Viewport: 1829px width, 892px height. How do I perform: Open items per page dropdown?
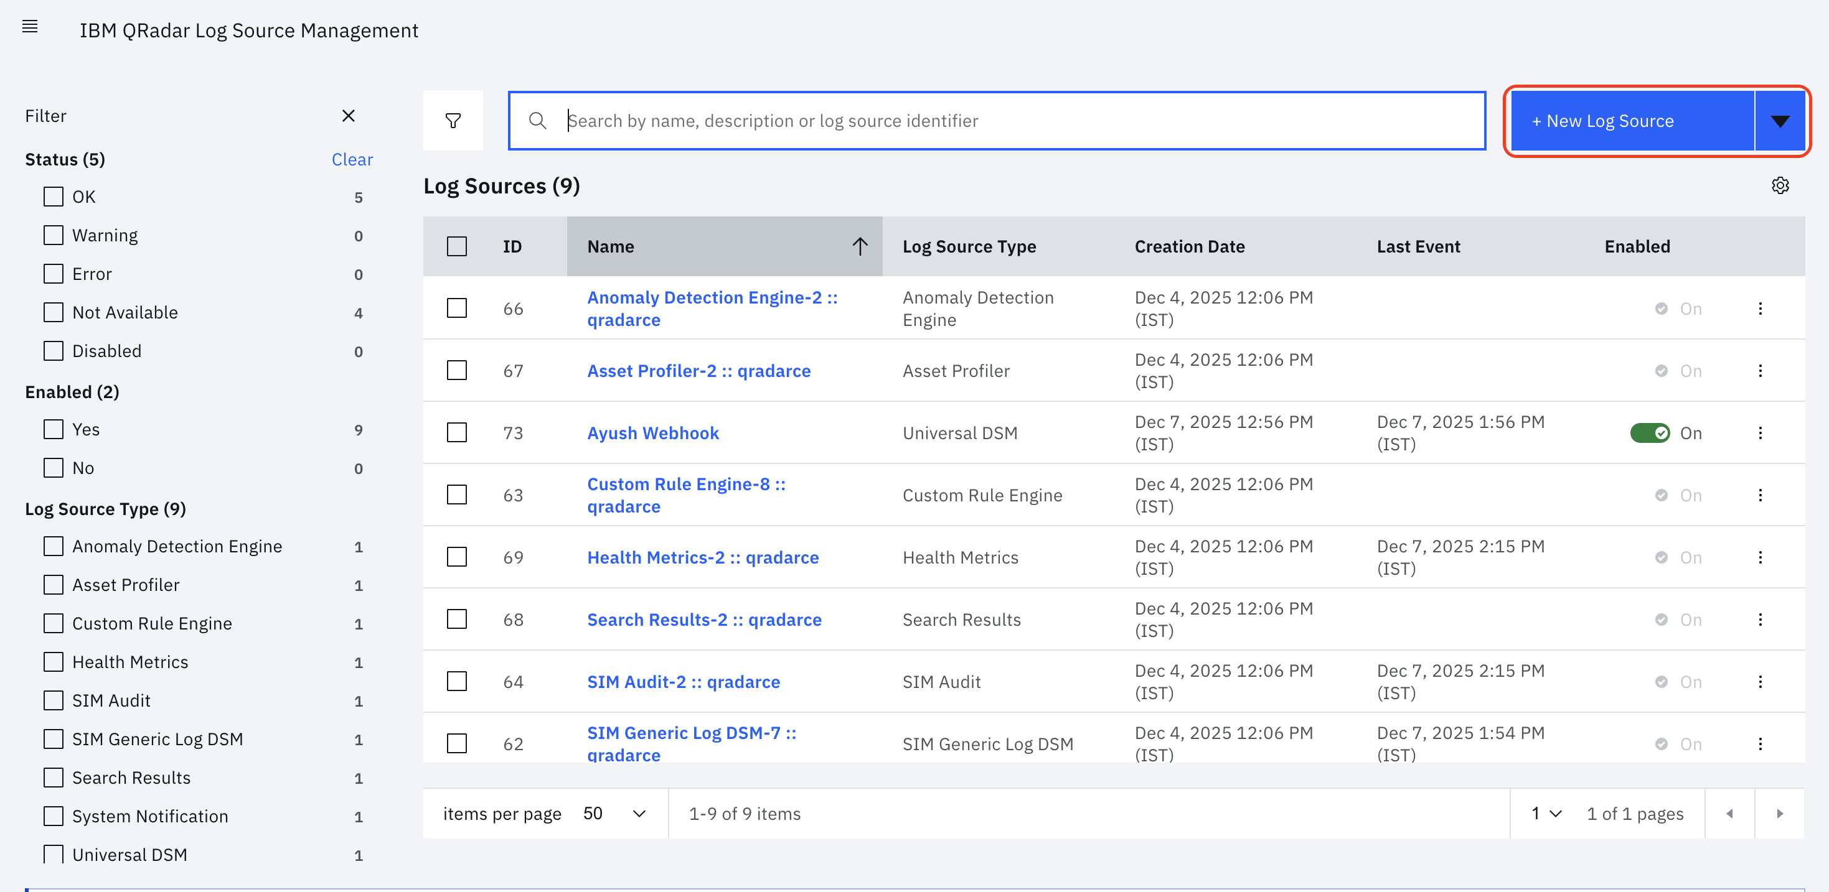click(615, 813)
